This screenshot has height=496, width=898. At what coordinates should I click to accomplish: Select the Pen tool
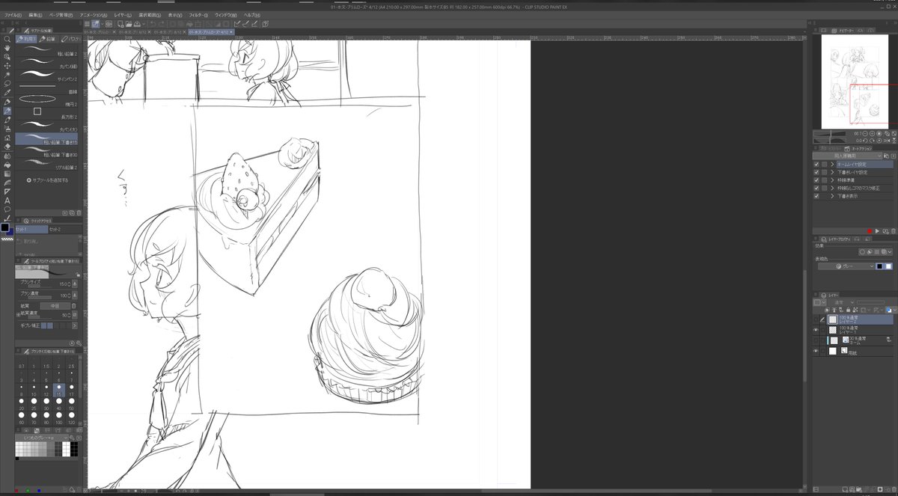[x=7, y=102]
